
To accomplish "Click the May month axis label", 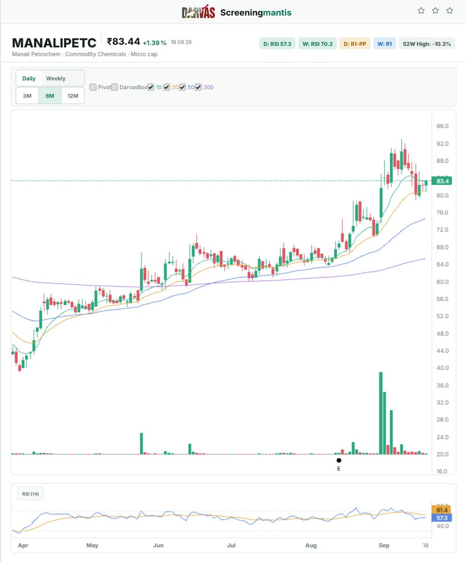I will click(92, 546).
